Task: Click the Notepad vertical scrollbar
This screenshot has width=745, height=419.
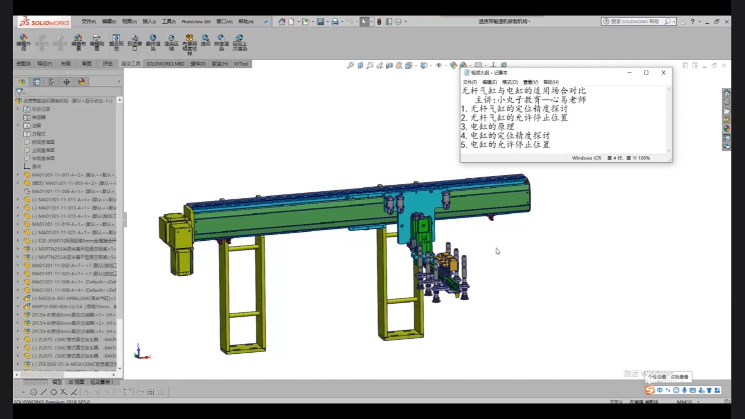Action: click(669, 120)
